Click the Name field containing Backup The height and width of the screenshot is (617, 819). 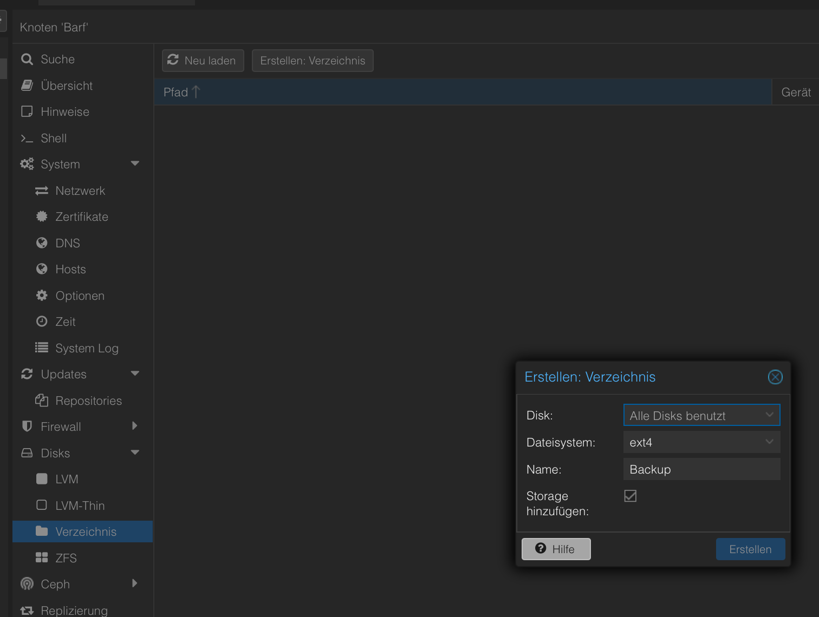click(701, 469)
